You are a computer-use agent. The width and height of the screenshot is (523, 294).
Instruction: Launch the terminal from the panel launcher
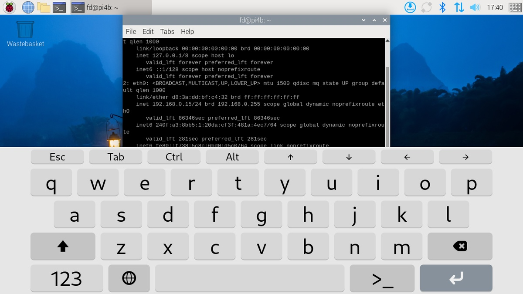click(59, 7)
